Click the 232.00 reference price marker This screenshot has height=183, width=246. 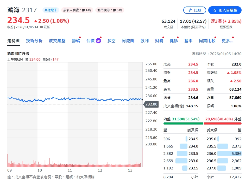pyautogui.click(x=151, y=104)
